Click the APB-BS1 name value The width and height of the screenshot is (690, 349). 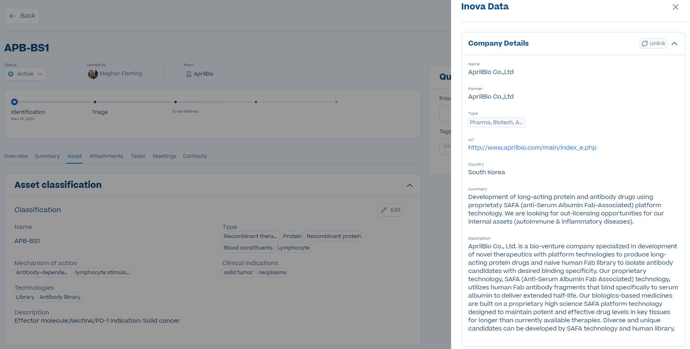(x=27, y=241)
